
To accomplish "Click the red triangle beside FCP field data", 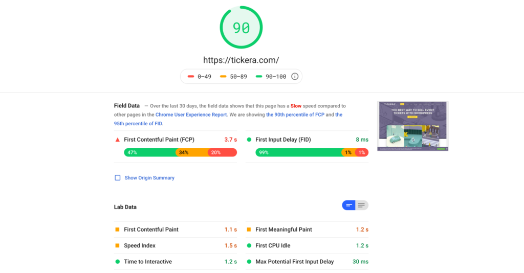I will click(x=118, y=140).
